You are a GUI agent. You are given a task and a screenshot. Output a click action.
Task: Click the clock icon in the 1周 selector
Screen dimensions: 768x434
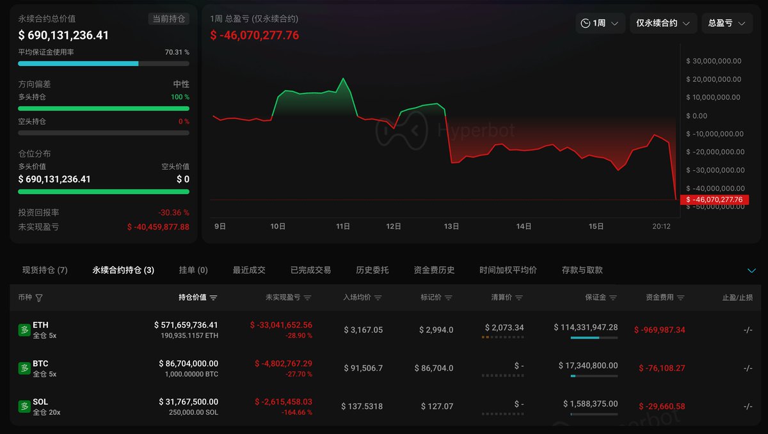coord(585,23)
